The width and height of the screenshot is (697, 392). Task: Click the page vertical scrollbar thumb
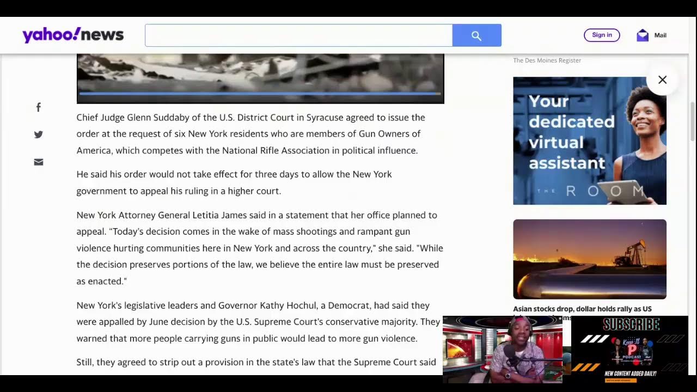pos(693,121)
